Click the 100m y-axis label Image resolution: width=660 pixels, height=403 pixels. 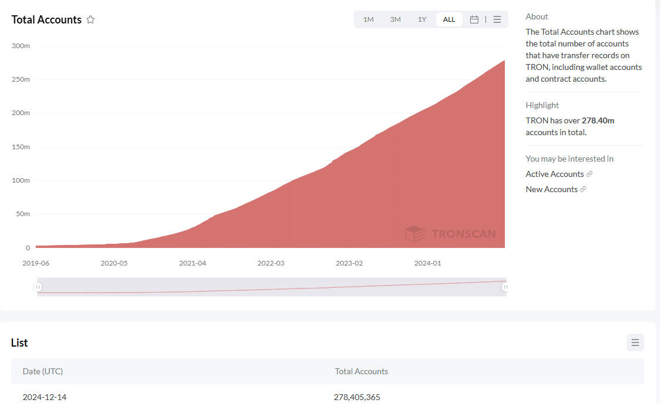point(21,180)
